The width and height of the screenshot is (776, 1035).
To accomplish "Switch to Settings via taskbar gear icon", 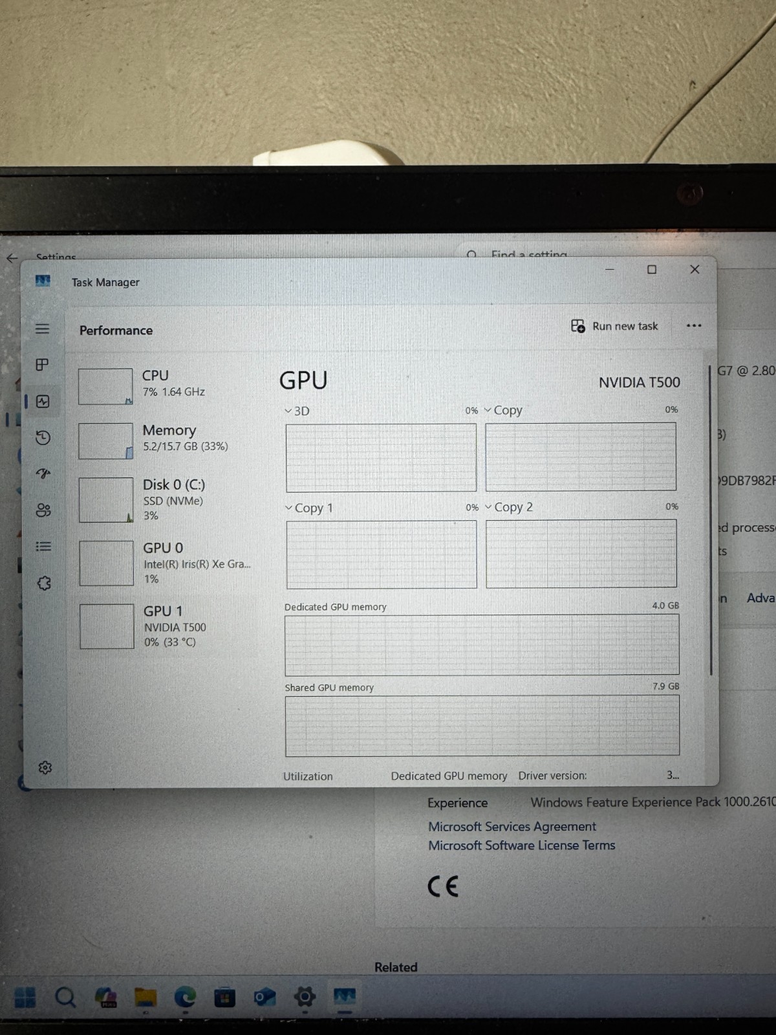I will coord(305,997).
